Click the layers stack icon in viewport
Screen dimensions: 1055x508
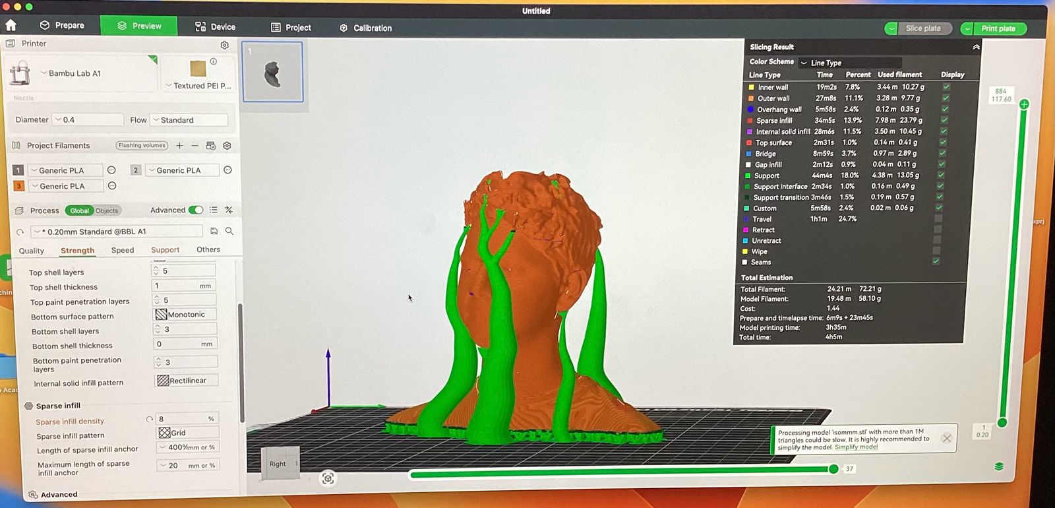click(x=999, y=466)
